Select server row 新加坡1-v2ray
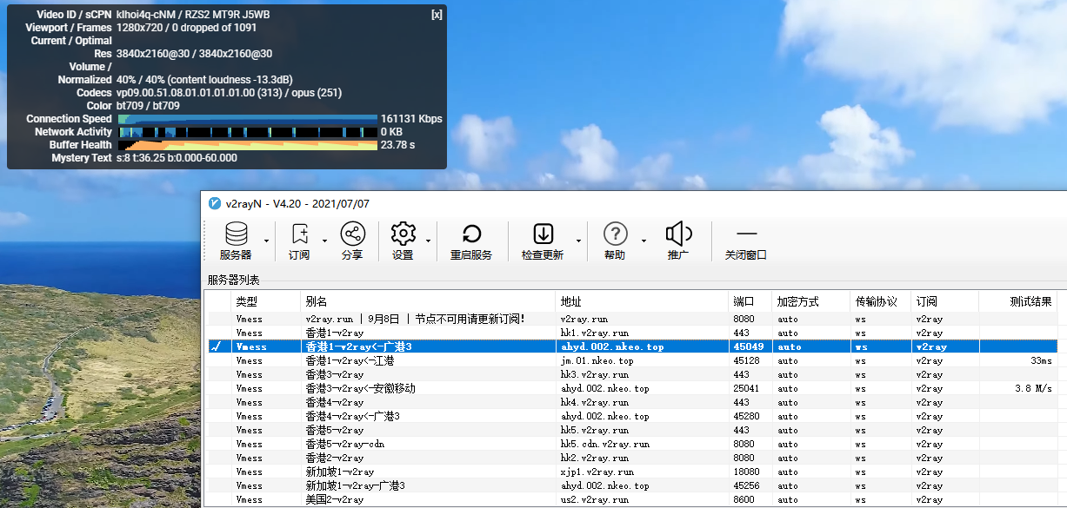This screenshot has width=1067, height=508. tap(631, 472)
